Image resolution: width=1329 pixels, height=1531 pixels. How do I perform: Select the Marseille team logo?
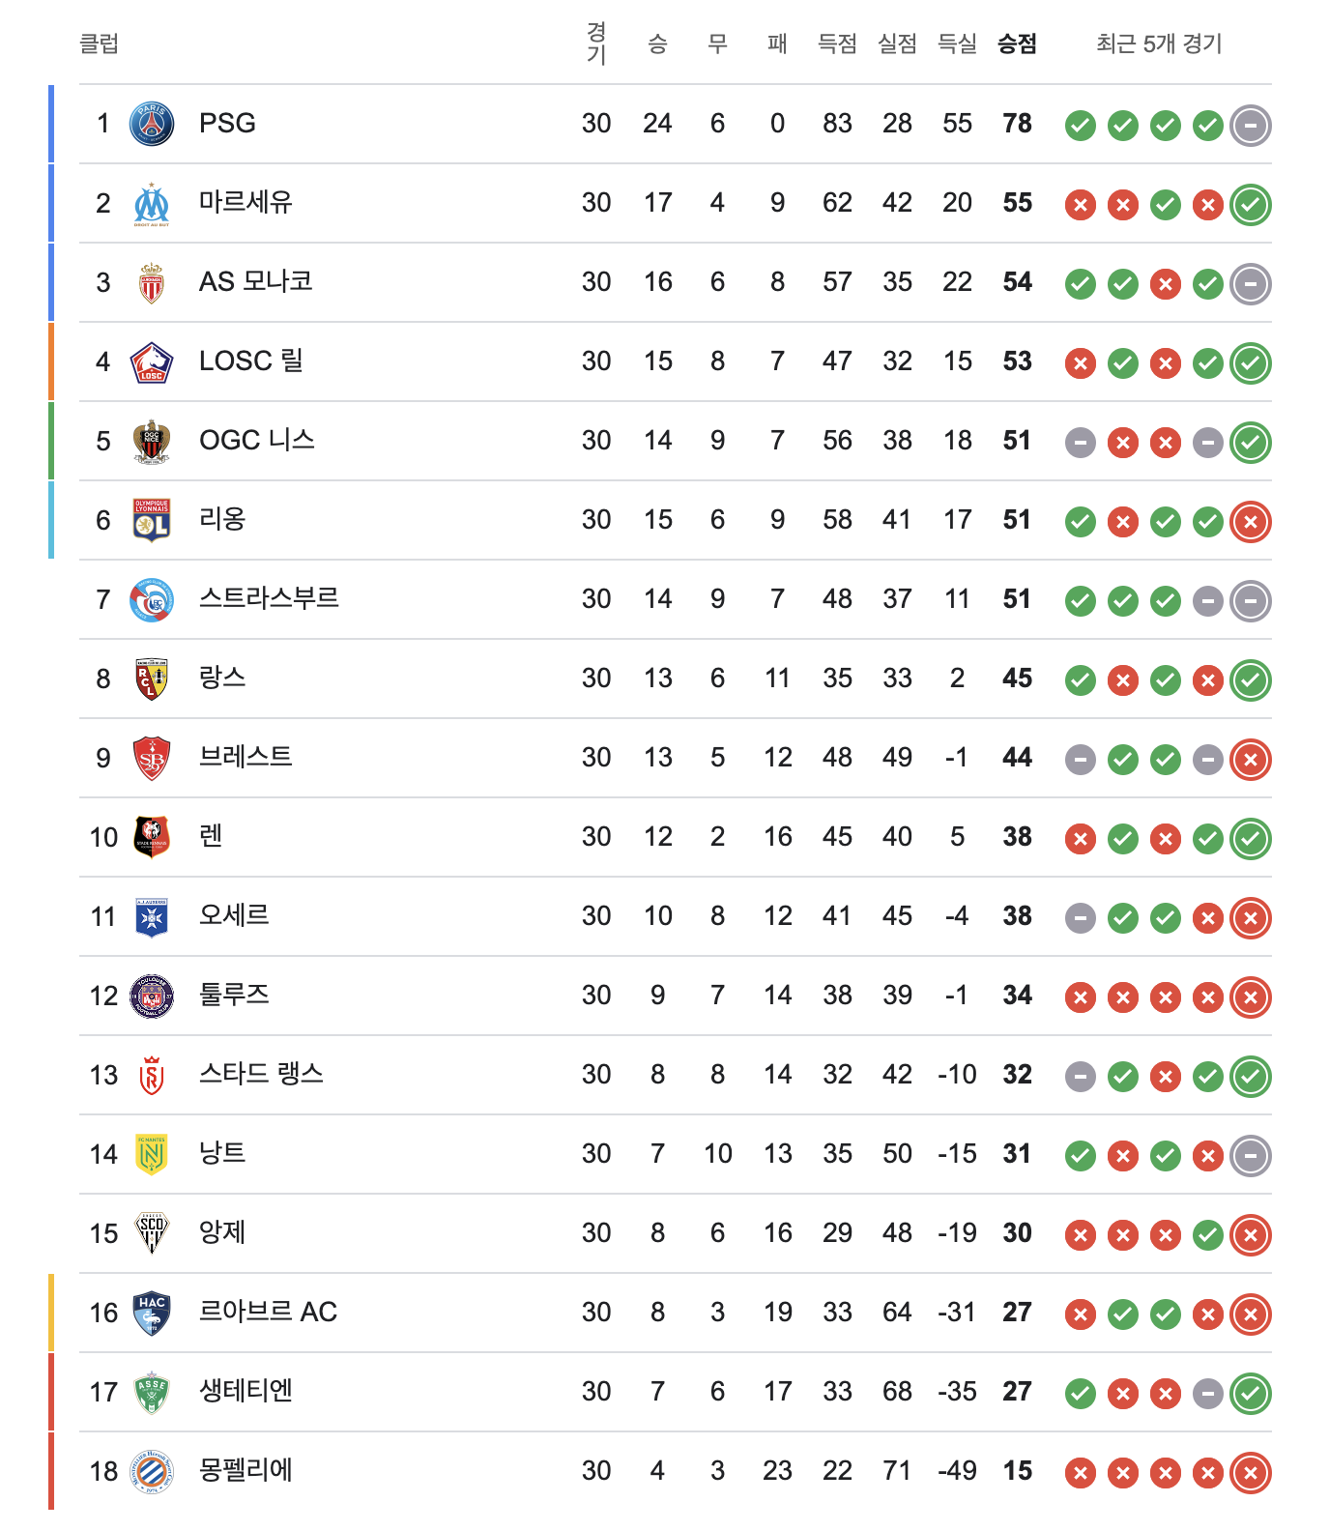pyautogui.click(x=152, y=204)
